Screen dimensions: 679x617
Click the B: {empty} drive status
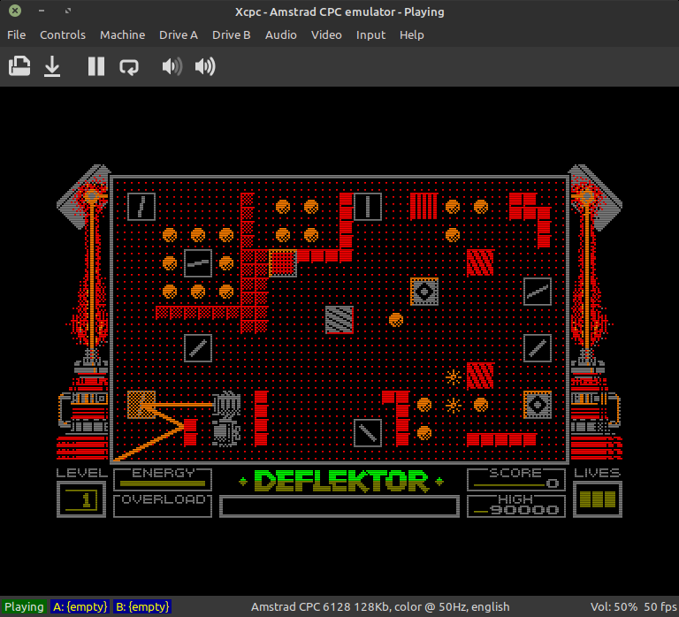[x=142, y=606]
